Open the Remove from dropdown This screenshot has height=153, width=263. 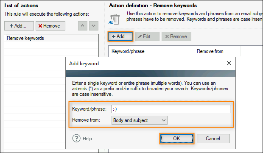140,120
